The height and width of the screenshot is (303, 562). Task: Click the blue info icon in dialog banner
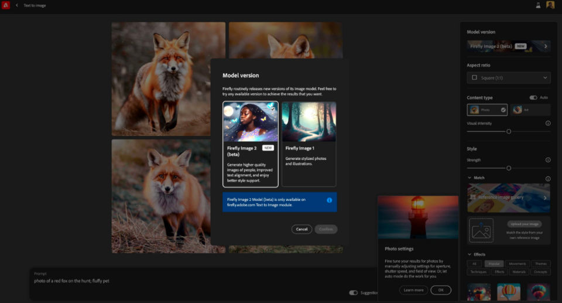point(329,200)
